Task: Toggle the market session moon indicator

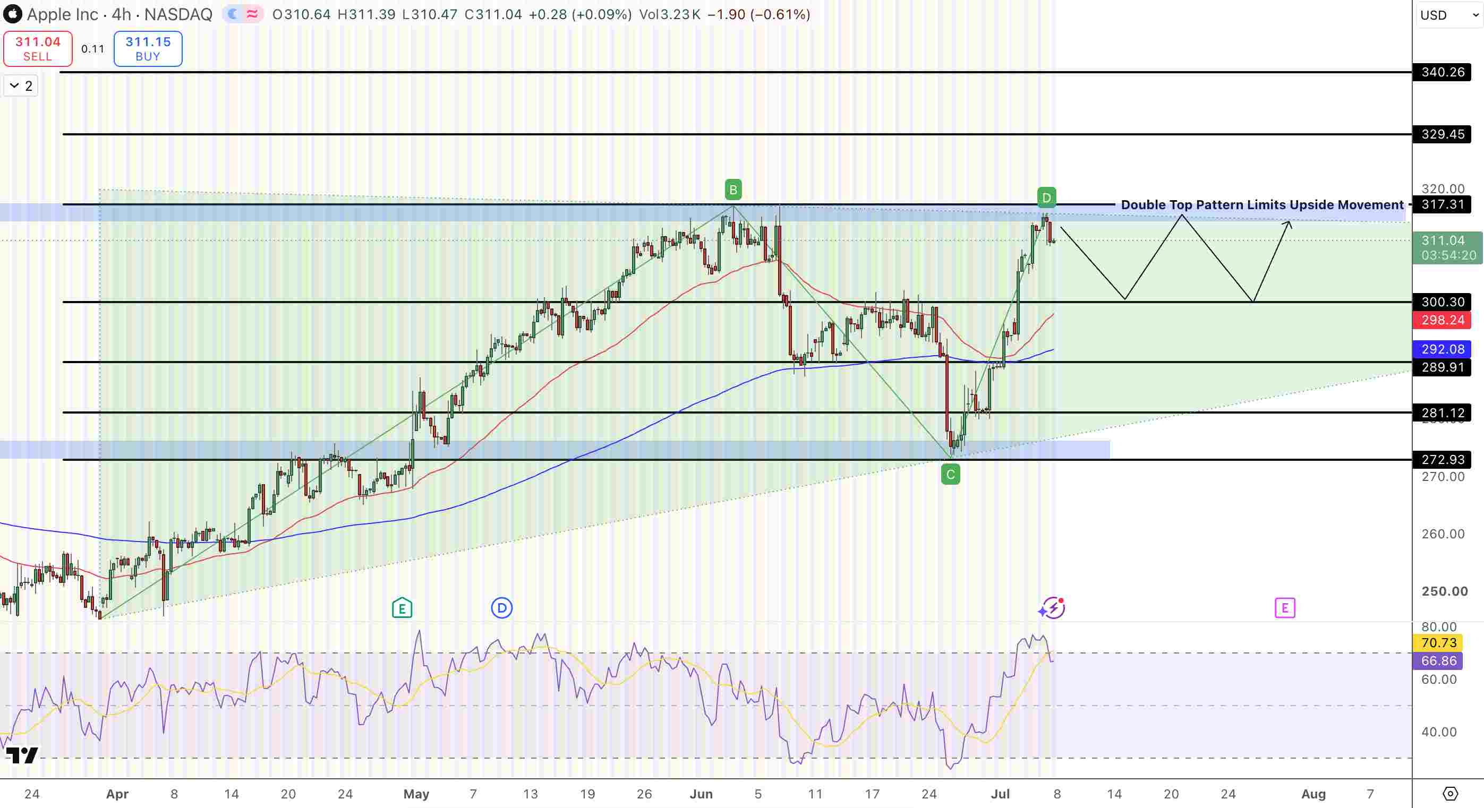Action: (x=233, y=14)
